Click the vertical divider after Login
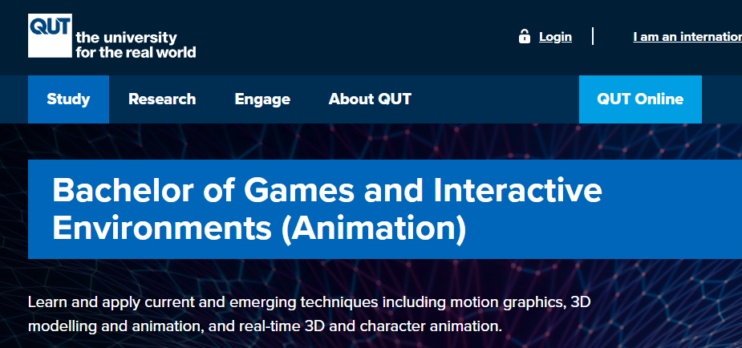742x348 pixels. tap(593, 36)
